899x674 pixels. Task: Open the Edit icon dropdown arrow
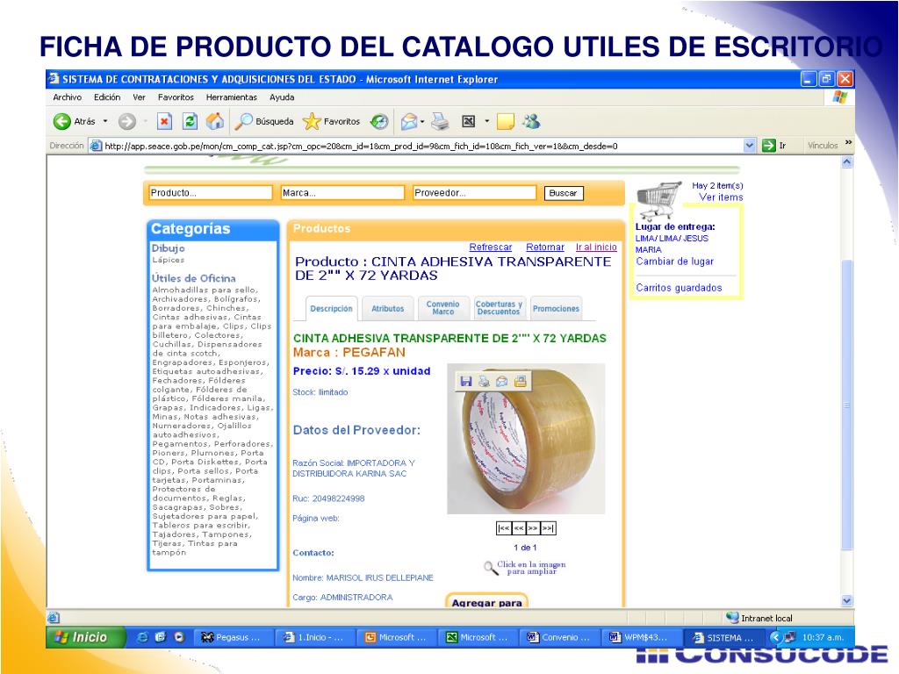(486, 121)
